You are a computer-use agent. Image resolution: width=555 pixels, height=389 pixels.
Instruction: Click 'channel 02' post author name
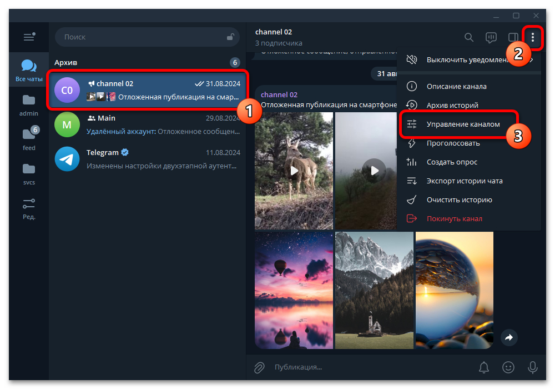(x=279, y=94)
